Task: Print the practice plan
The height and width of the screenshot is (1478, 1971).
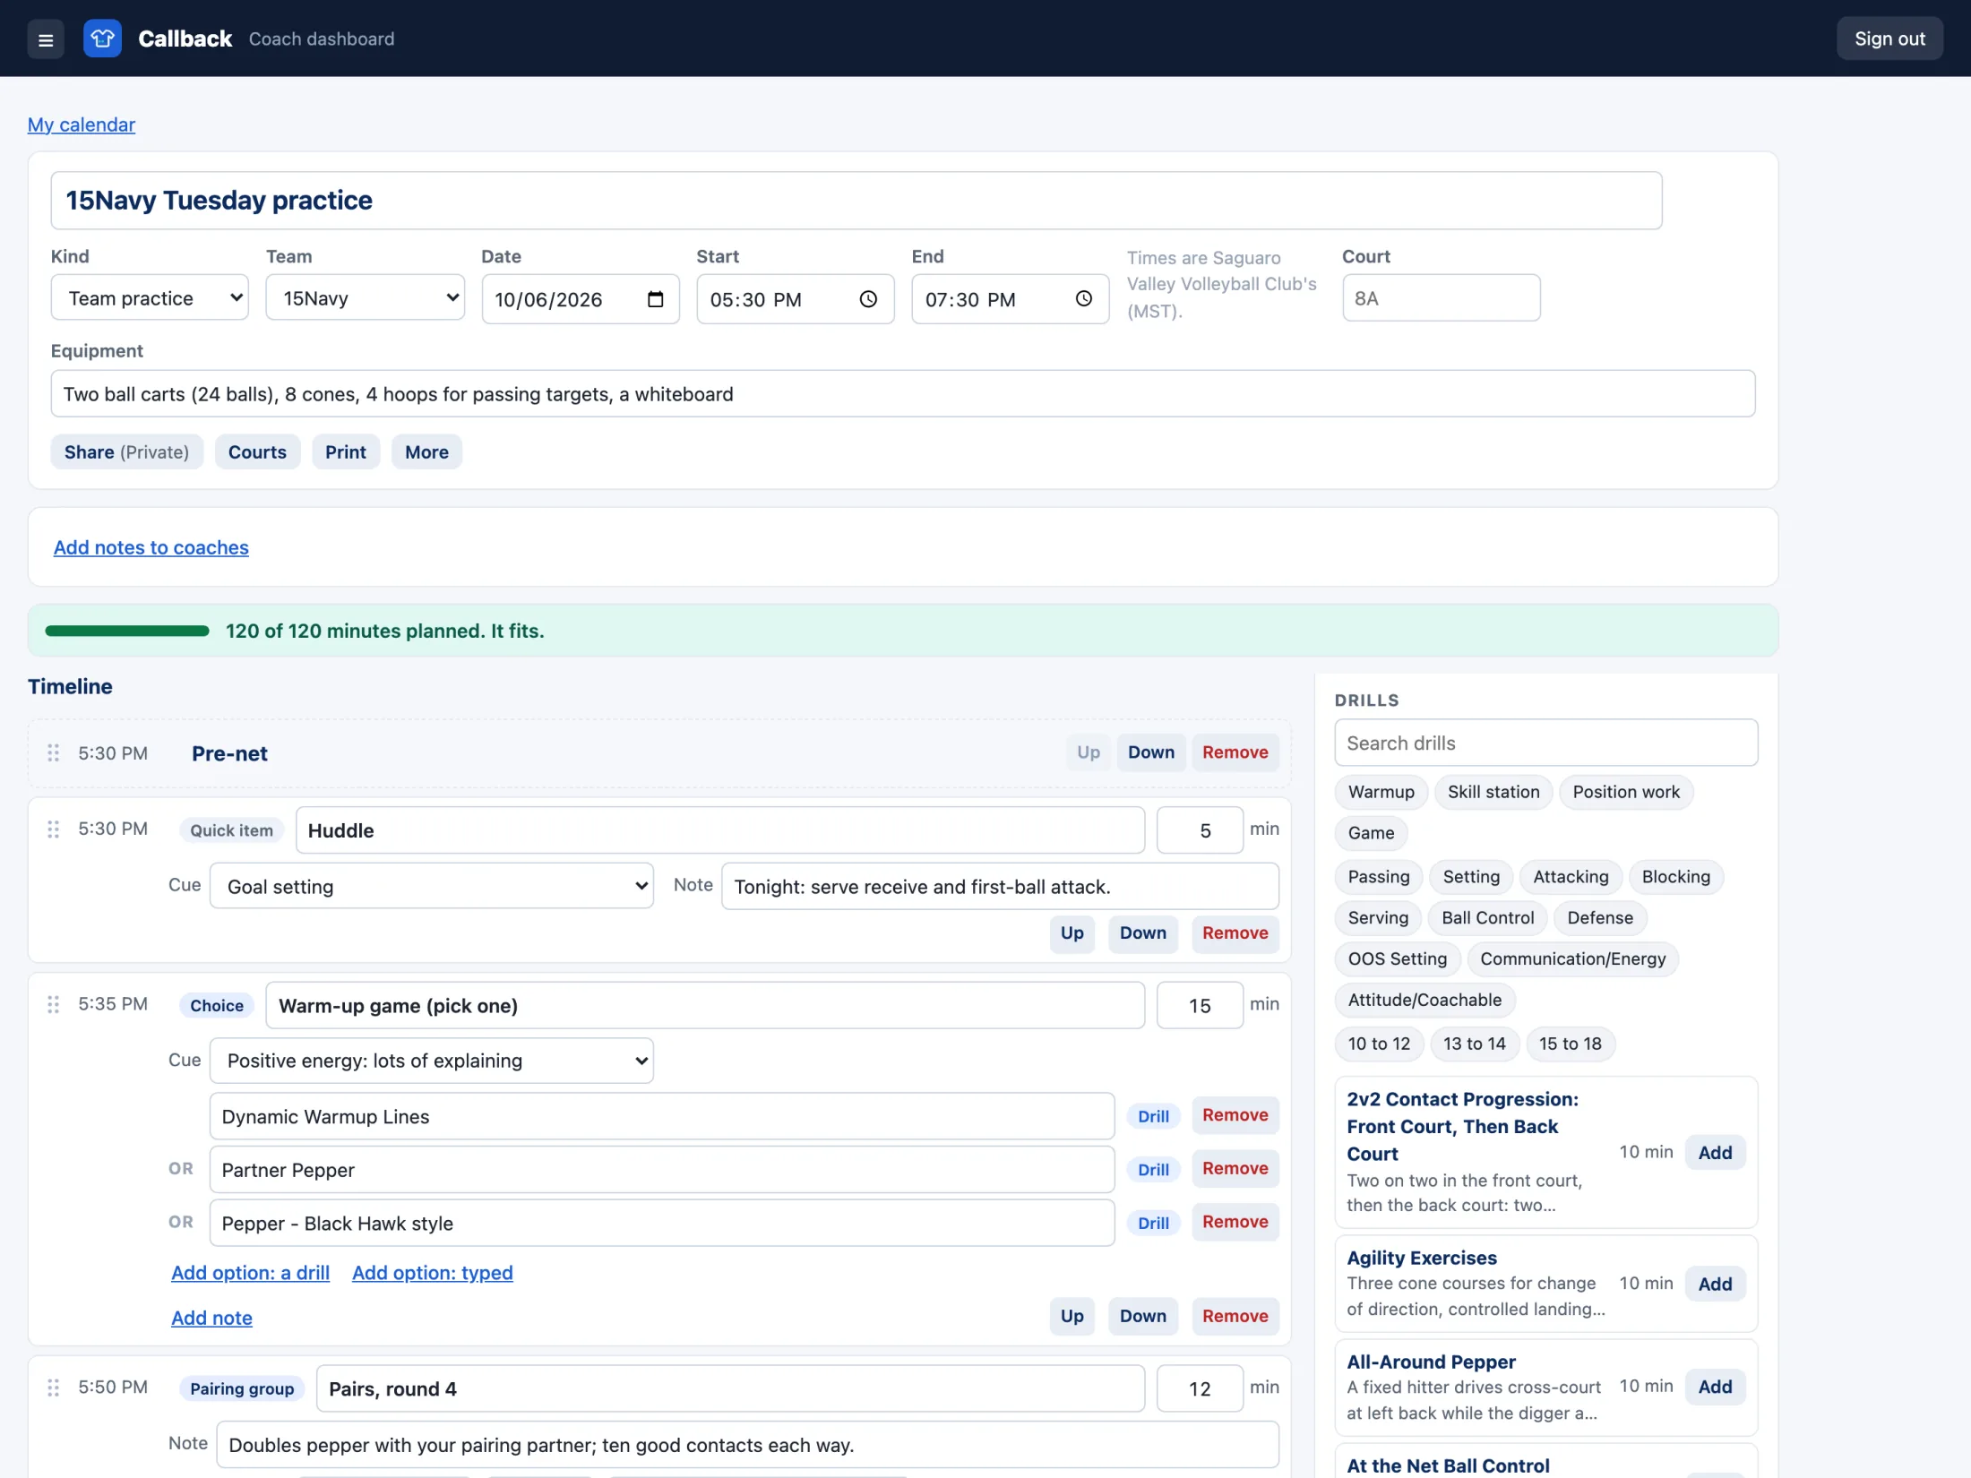Action: [x=345, y=452]
